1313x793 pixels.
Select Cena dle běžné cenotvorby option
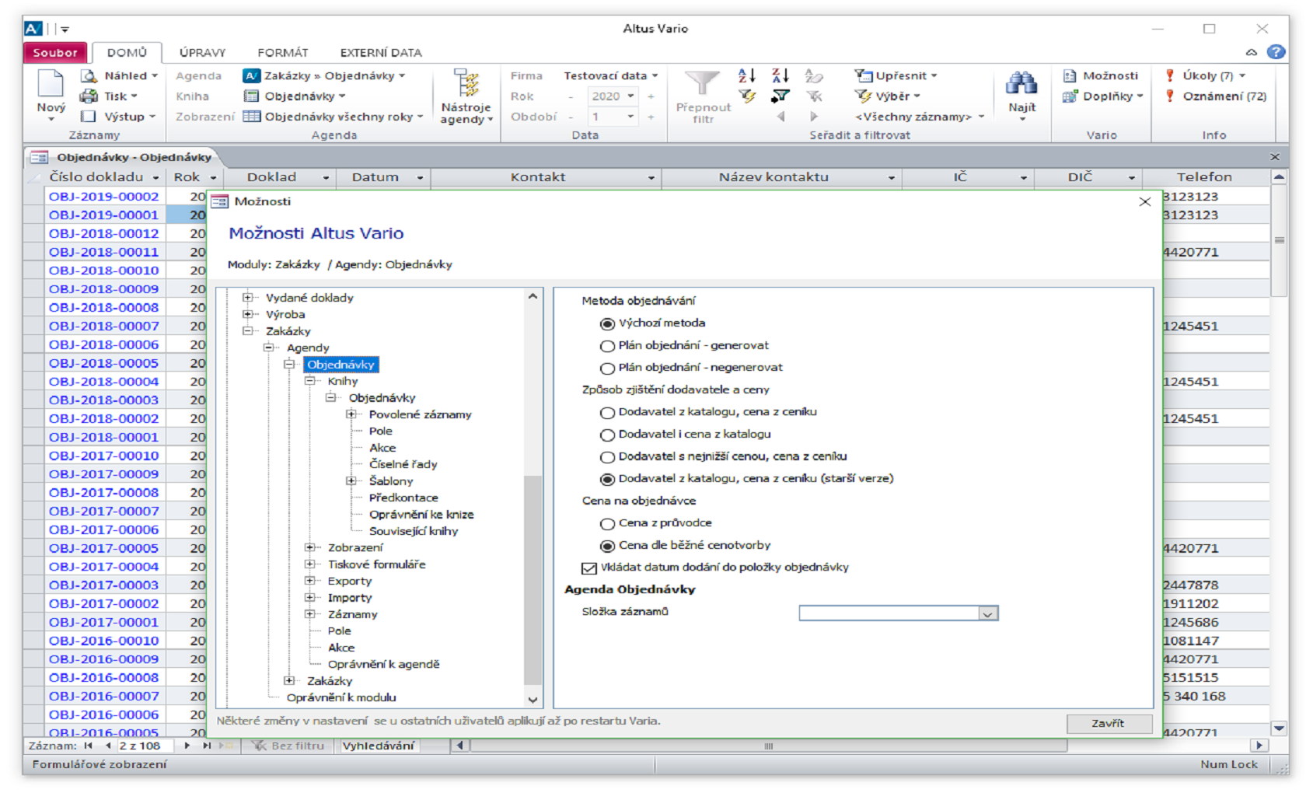point(607,546)
